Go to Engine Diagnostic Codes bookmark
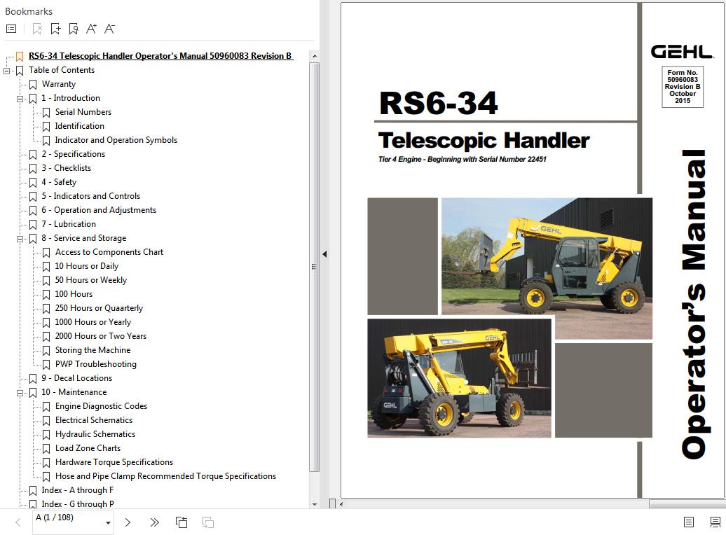The width and height of the screenshot is (726, 535). 101,406
